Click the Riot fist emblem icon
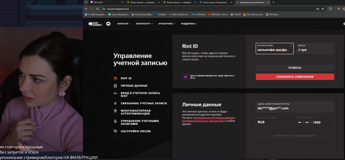Viewport: 345px width, 160px height. [108, 24]
